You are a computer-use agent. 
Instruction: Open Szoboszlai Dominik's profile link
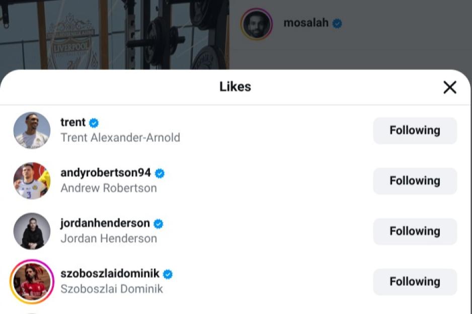pos(111,289)
